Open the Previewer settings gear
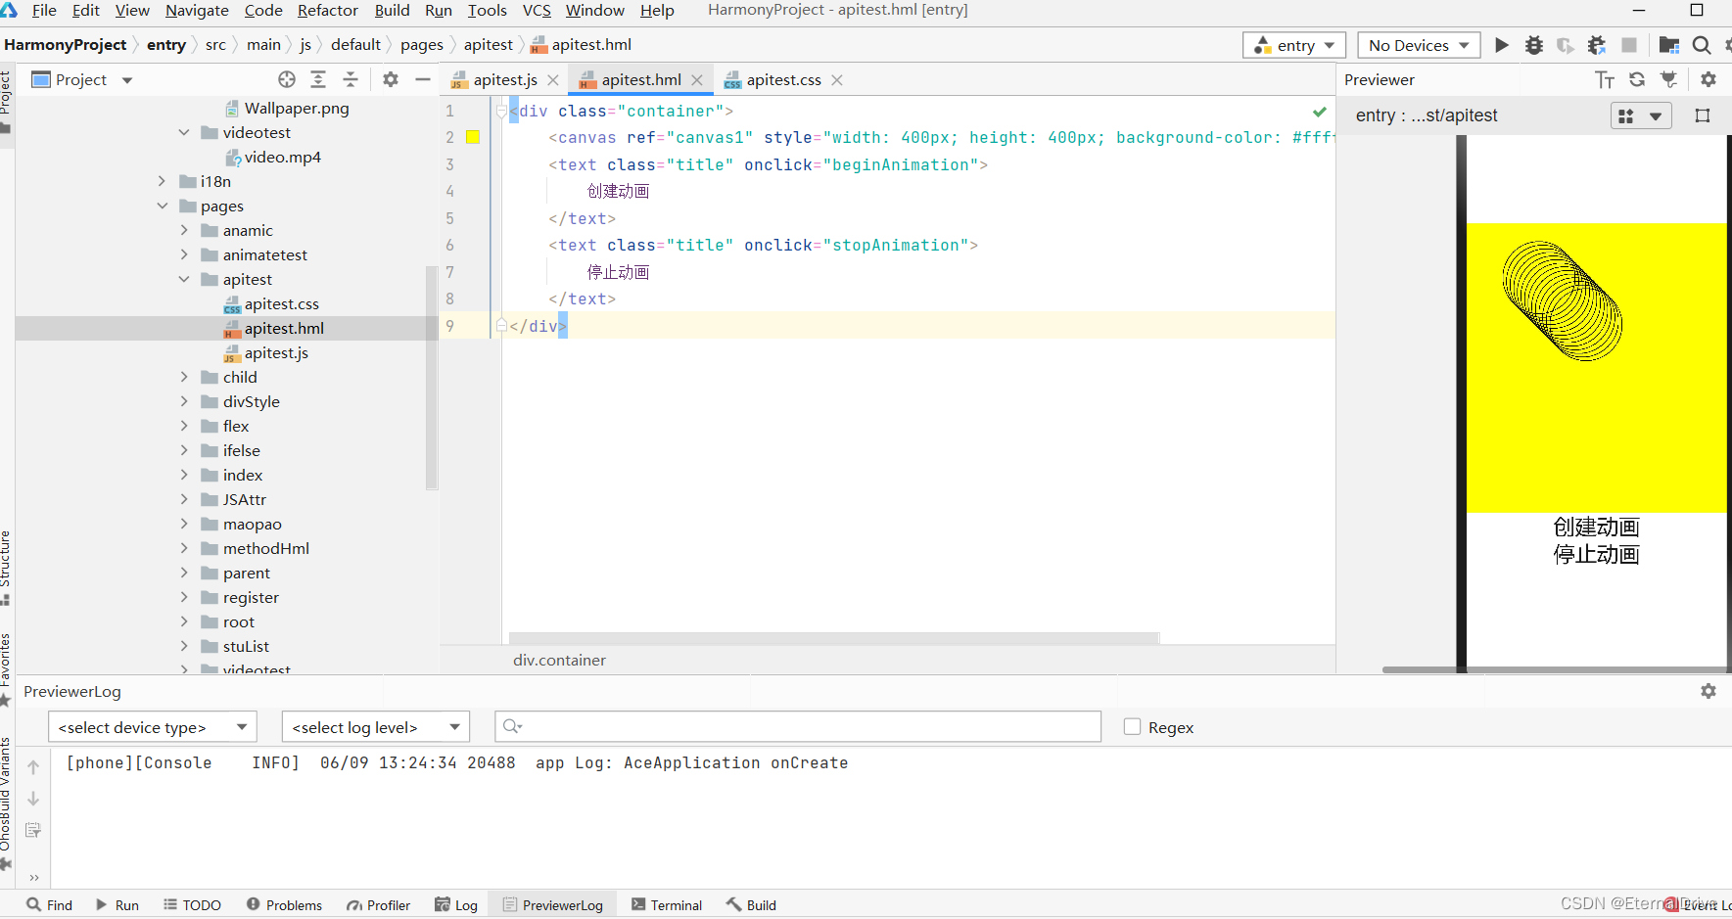This screenshot has width=1732, height=919. pyautogui.click(x=1709, y=79)
